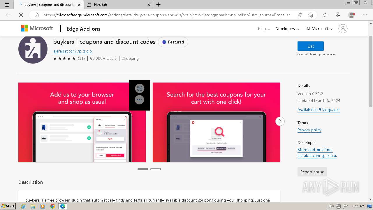Click the '60,000+ Users' text

[x=103, y=58]
